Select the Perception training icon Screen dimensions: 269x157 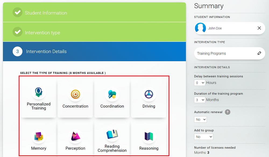click(75, 137)
